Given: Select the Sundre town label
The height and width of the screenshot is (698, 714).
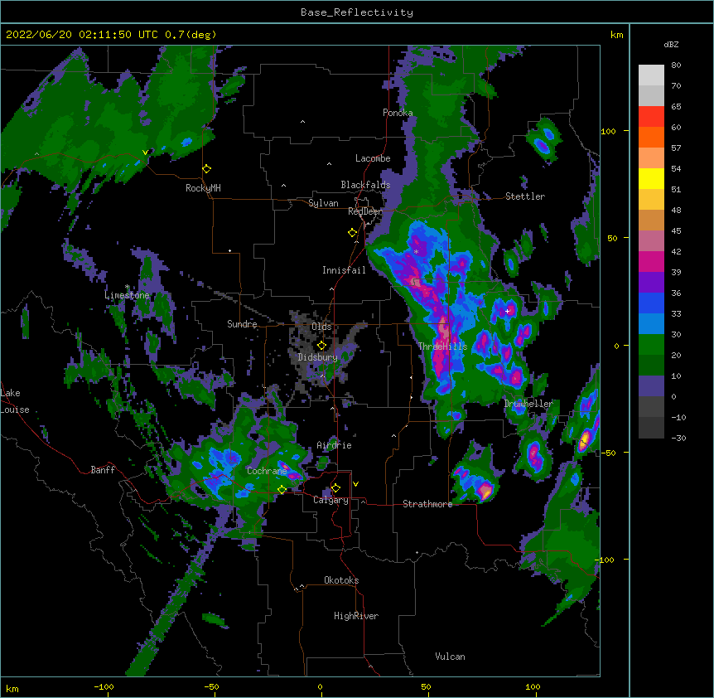Looking at the screenshot, I should coord(242,324).
